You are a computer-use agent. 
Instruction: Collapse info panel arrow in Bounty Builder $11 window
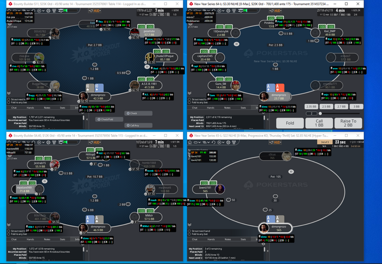coord(87,119)
